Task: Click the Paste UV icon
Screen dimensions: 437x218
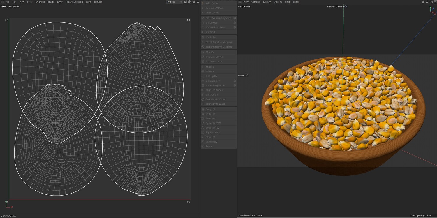Action: coord(203,114)
